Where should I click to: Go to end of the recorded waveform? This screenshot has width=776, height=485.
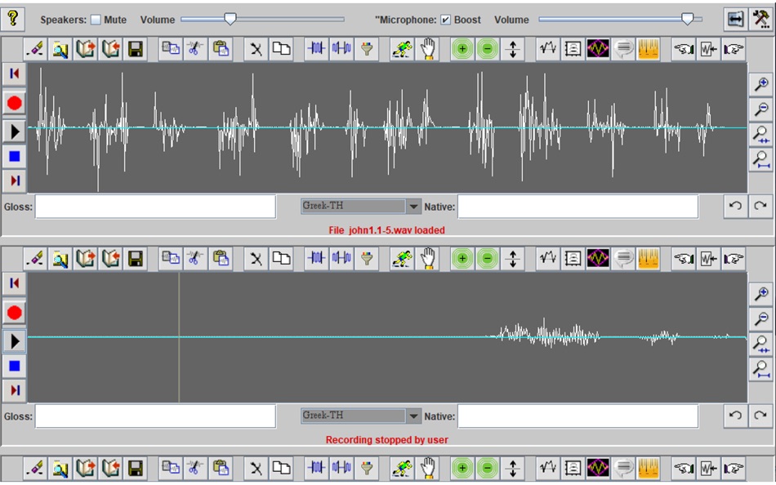pyautogui.click(x=15, y=390)
